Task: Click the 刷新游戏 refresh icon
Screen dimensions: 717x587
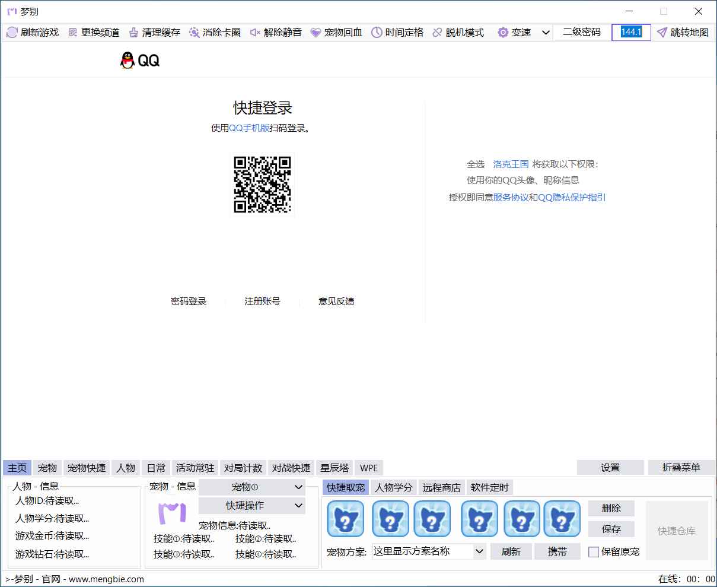Action: click(12, 33)
